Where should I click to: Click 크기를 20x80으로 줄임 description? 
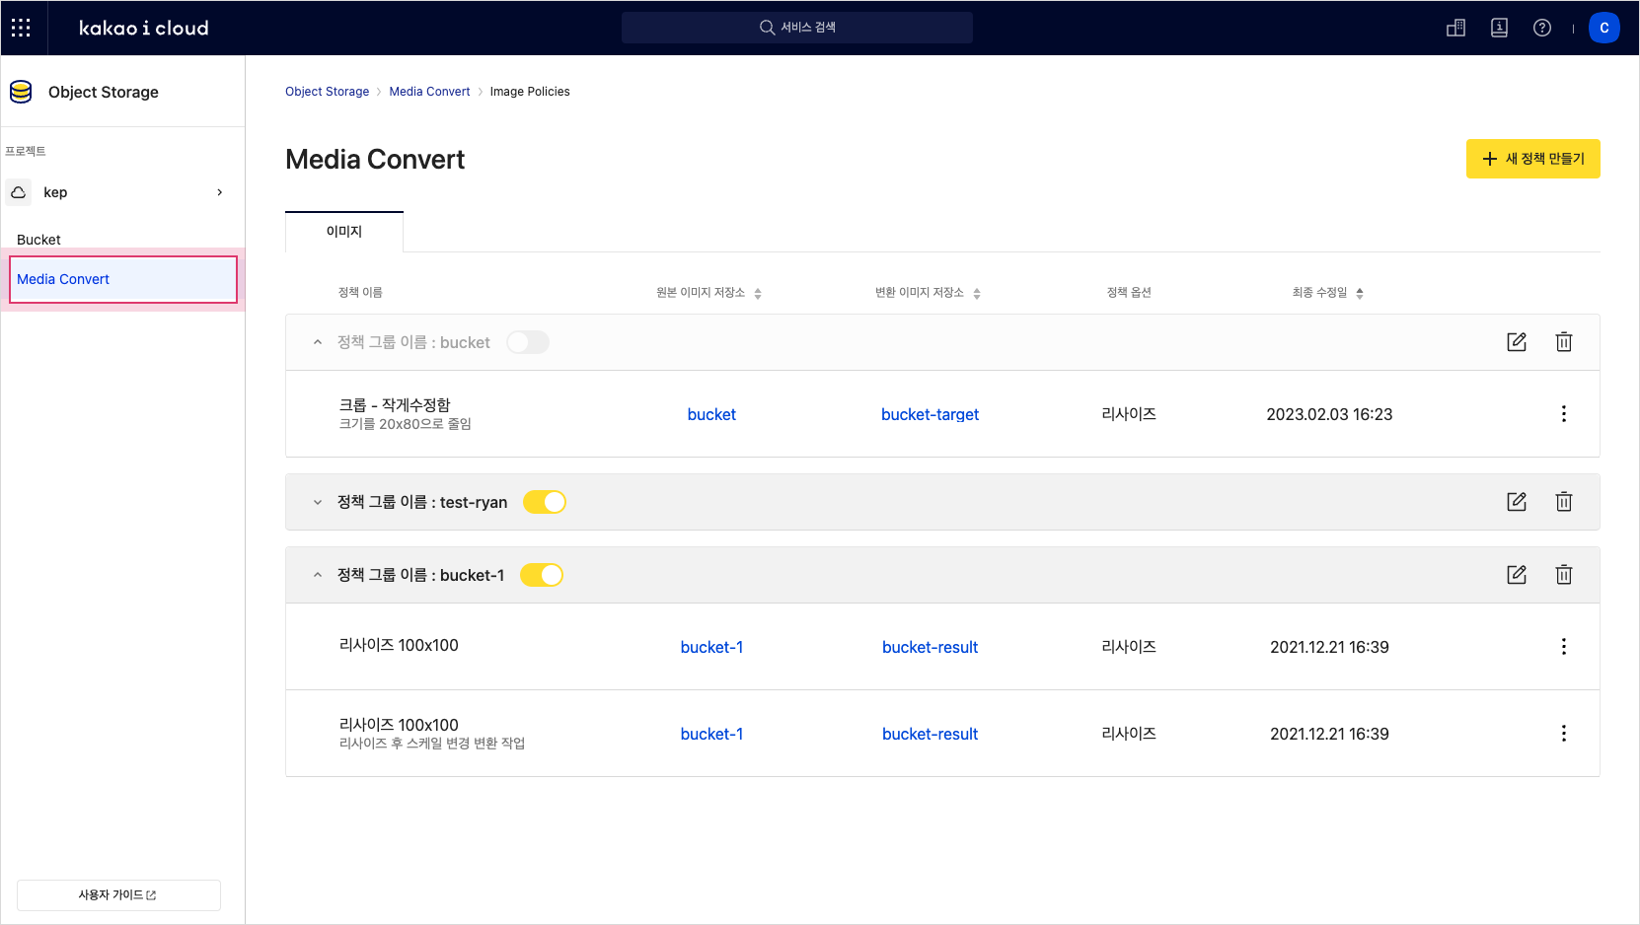coord(406,424)
